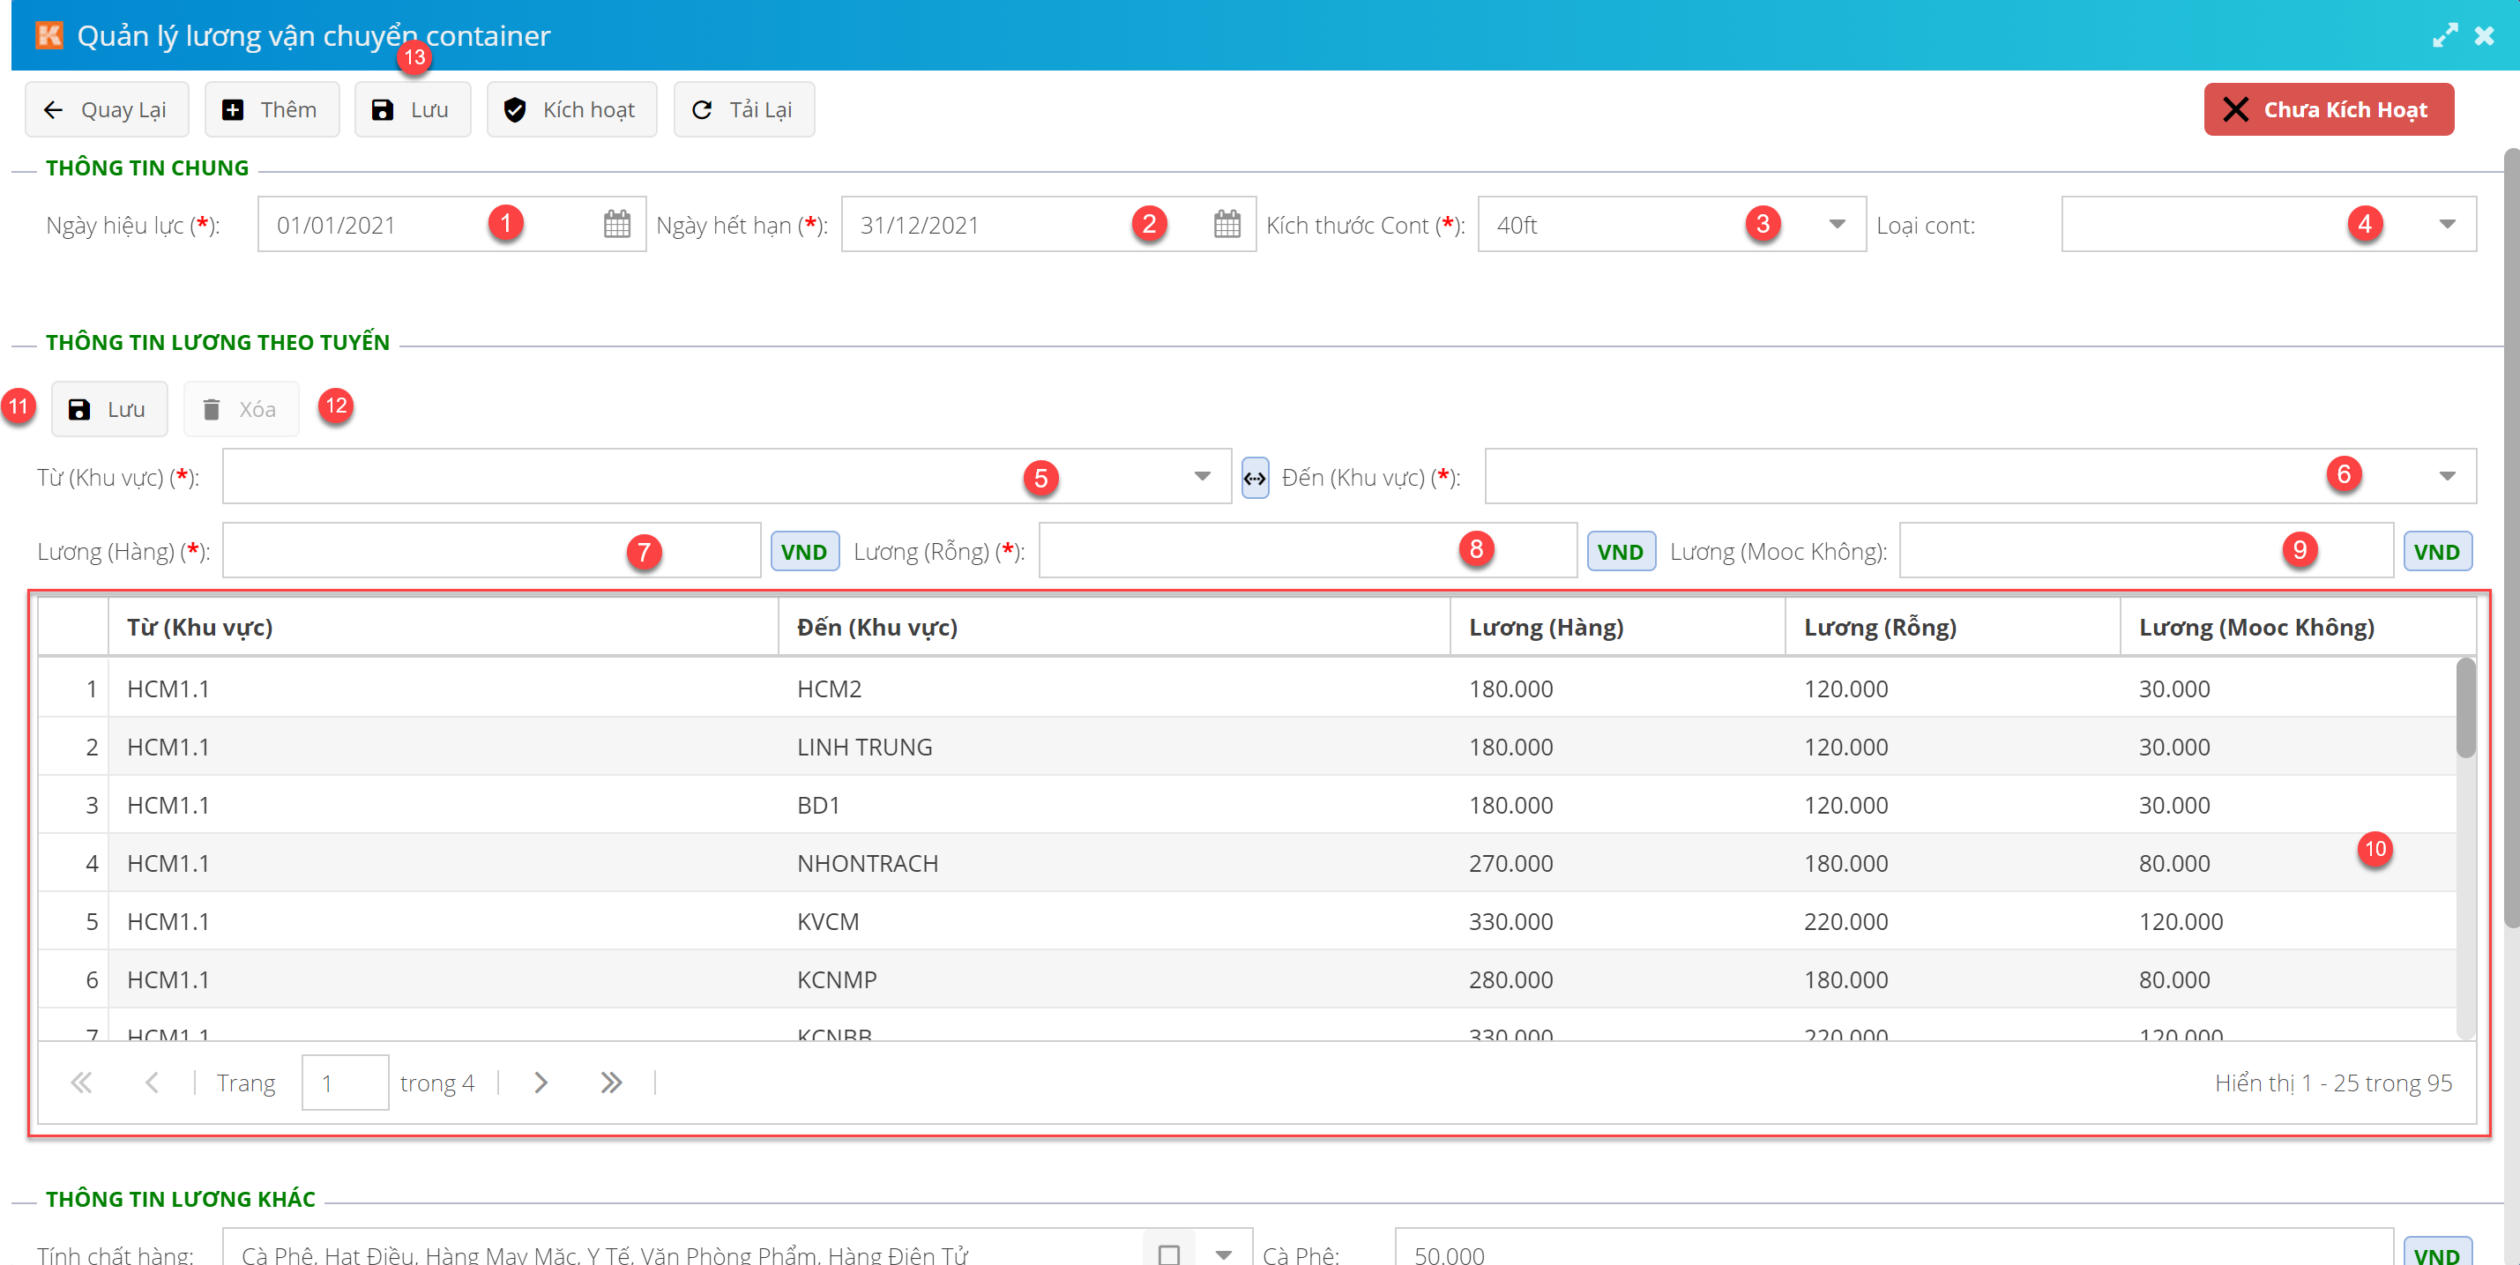Open the Ngày hết hạn calendar picker
The image size is (2520, 1265).
pyautogui.click(x=1226, y=224)
